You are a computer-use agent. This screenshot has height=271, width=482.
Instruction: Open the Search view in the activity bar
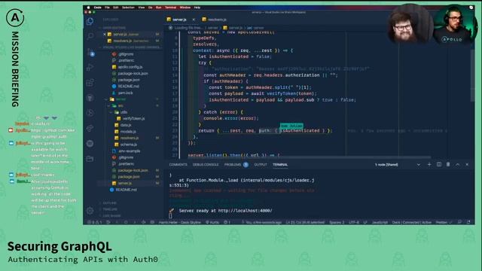pos(90,36)
